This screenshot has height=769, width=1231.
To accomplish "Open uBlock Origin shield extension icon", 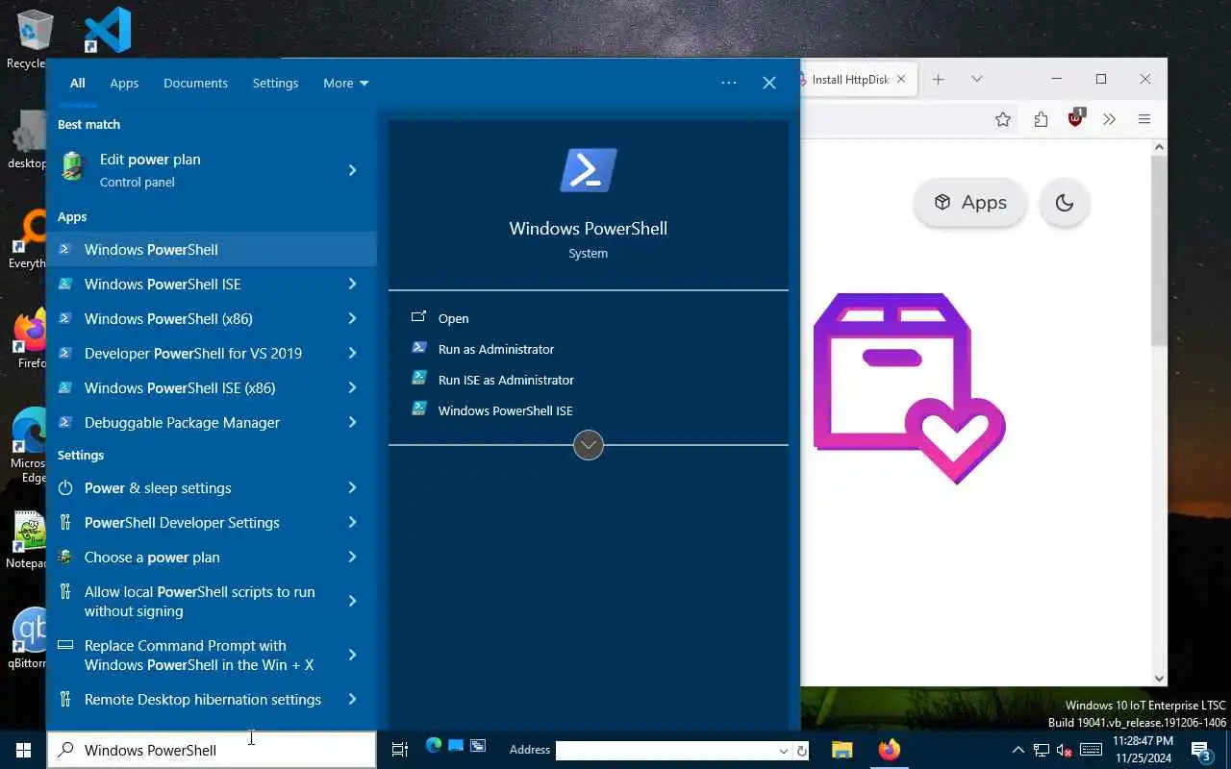I will tap(1076, 118).
